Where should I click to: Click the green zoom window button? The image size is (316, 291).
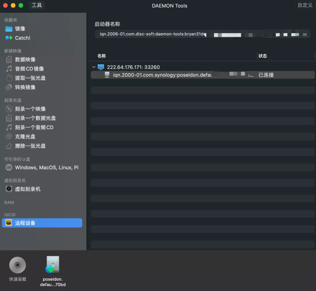point(21,5)
